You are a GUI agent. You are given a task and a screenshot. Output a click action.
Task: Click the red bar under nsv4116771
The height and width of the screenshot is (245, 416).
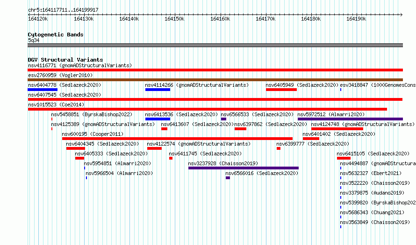tap(215, 70)
